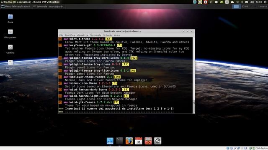The image size is (268, 150).
Task: Click aur/pidgin-faenza-tray-icons 0.1-1 line
Action: (93, 64)
